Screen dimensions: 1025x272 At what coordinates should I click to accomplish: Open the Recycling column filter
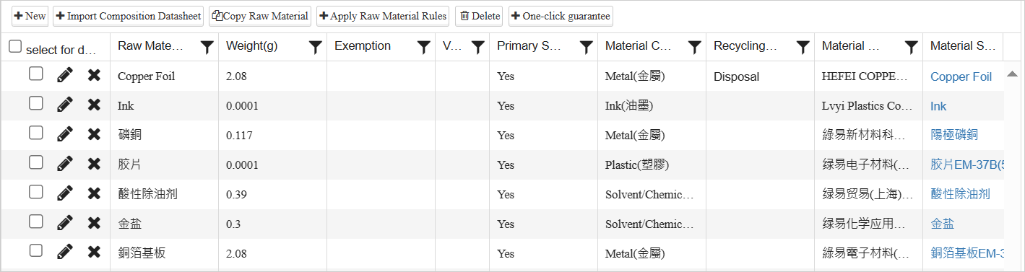click(803, 47)
